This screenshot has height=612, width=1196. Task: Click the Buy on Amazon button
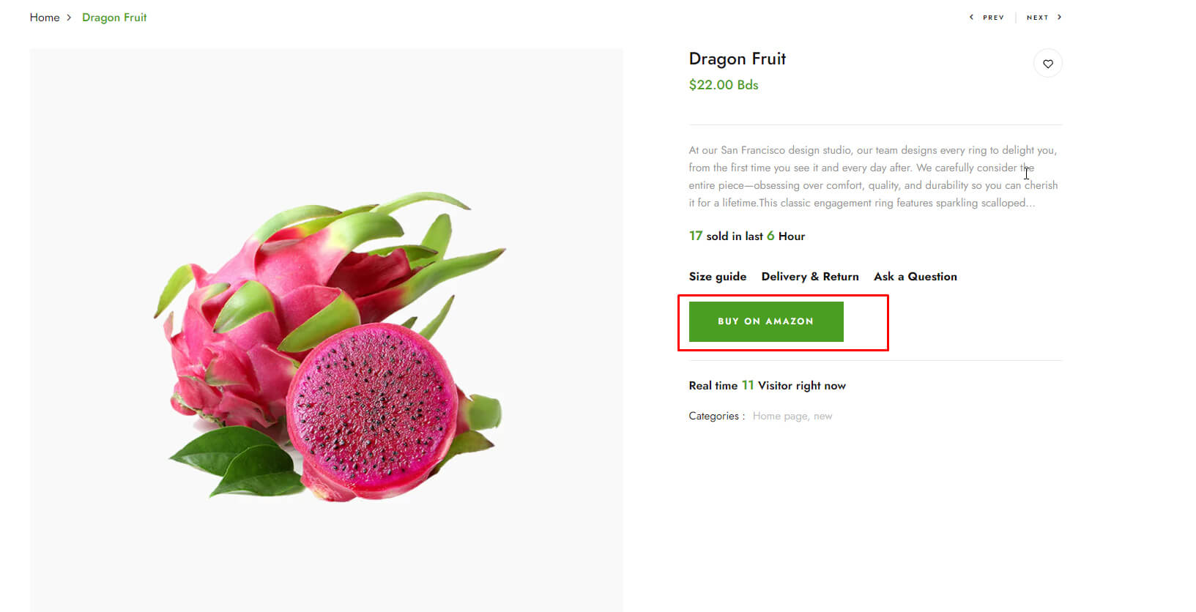click(766, 321)
